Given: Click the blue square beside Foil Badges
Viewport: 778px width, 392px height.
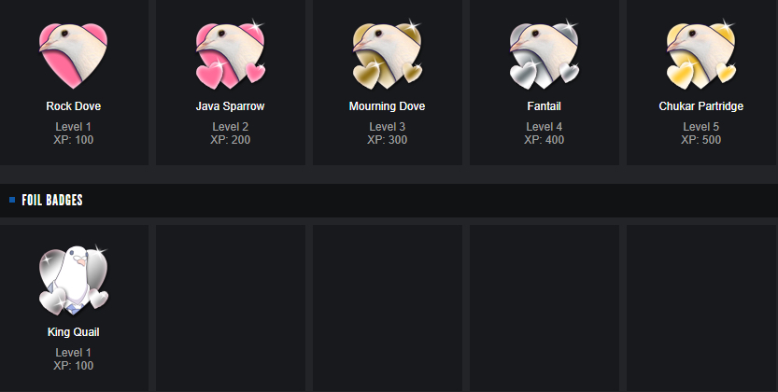Looking at the screenshot, I should (12, 201).
